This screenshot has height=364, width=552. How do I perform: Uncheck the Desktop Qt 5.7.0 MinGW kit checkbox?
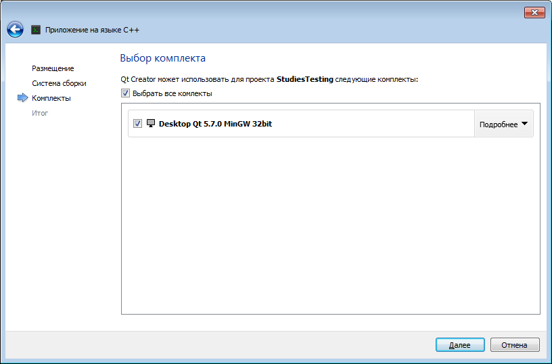click(138, 124)
